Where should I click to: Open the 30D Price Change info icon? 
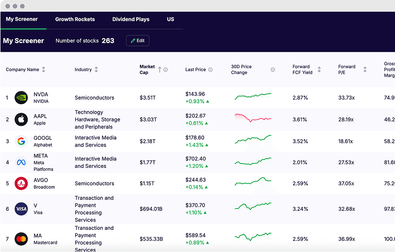pyautogui.click(x=272, y=70)
